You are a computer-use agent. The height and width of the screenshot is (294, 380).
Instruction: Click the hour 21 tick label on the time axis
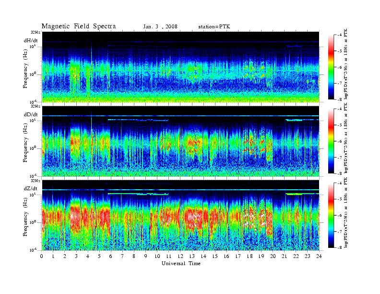point(284,256)
